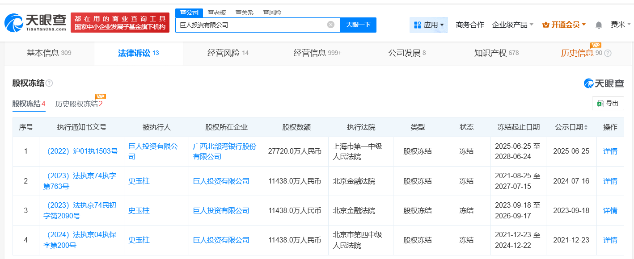
Task: Switch to 基本信息 tab
Action: (49, 53)
